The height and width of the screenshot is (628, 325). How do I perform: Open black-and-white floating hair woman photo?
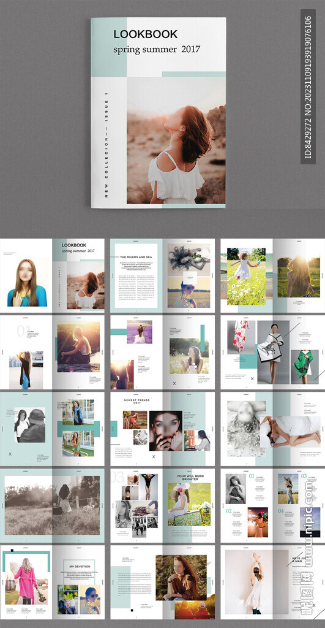(x=189, y=259)
